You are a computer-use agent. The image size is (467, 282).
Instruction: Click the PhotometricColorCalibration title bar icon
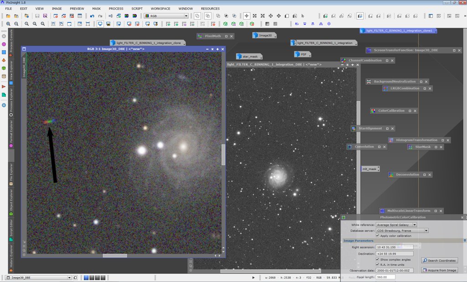pyautogui.click(x=343, y=217)
